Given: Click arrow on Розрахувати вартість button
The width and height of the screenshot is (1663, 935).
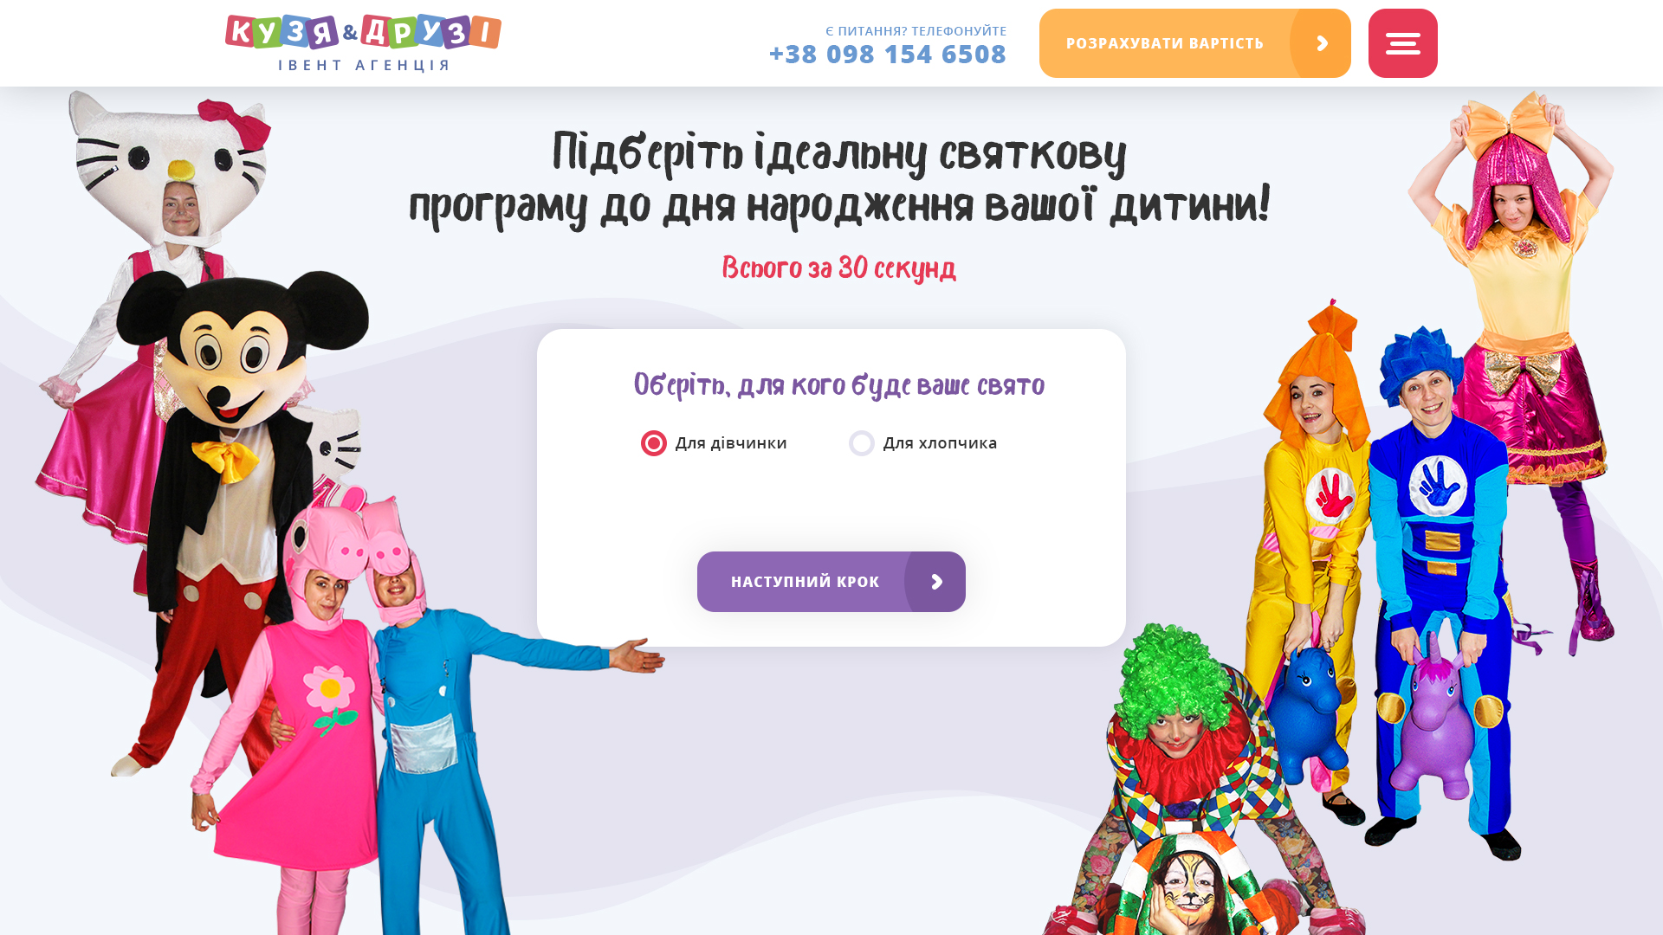Looking at the screenshot, I should click(1322, 43).
